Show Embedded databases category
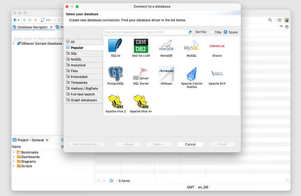The height and width of the screenshot is (196, 301). [84, 77]
